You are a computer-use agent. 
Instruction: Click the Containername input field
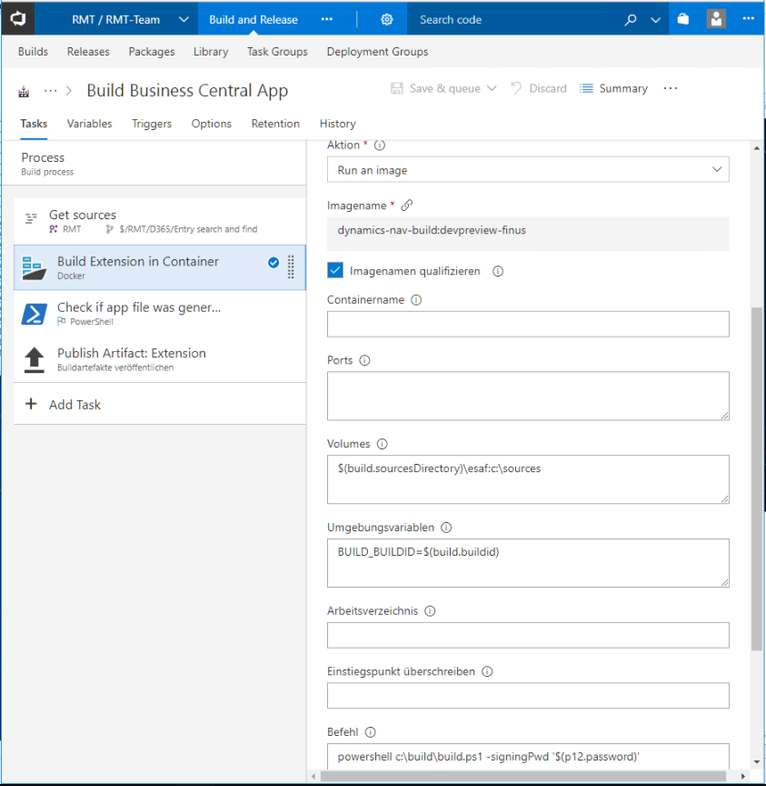coord(528,324)
